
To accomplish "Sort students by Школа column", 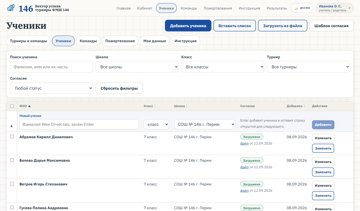I will (181, 106).
